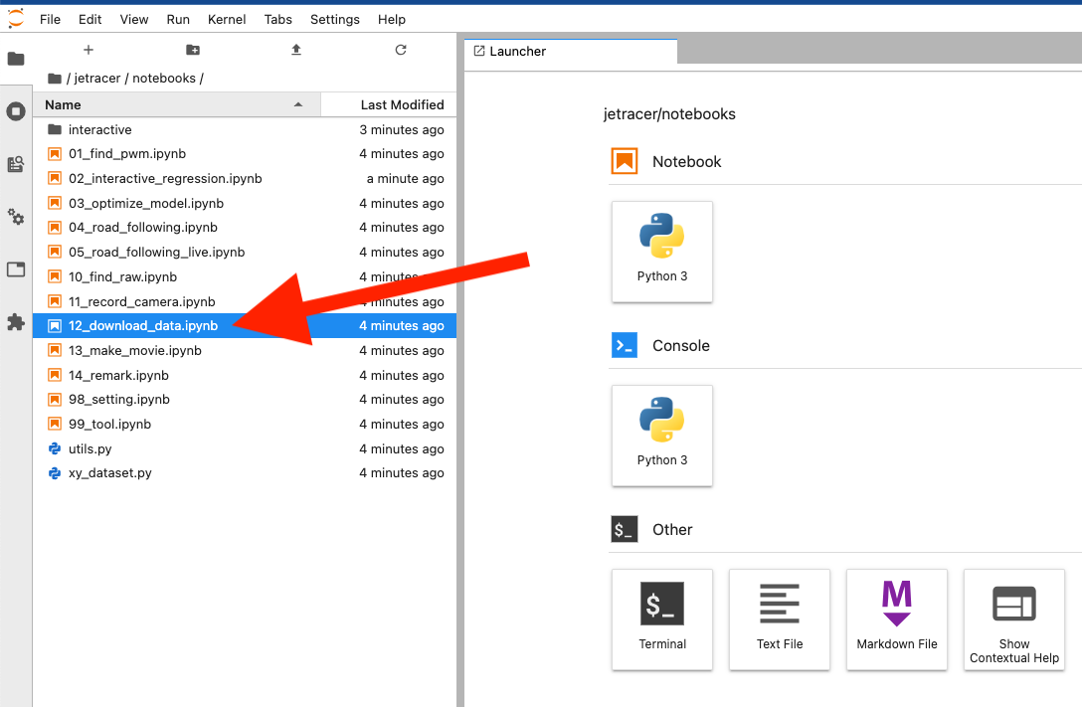The width and height of the screenshot is (1082, 707).
Task: Select 03_optimize_model.ipynb file
Action: (x=245, y=204)
